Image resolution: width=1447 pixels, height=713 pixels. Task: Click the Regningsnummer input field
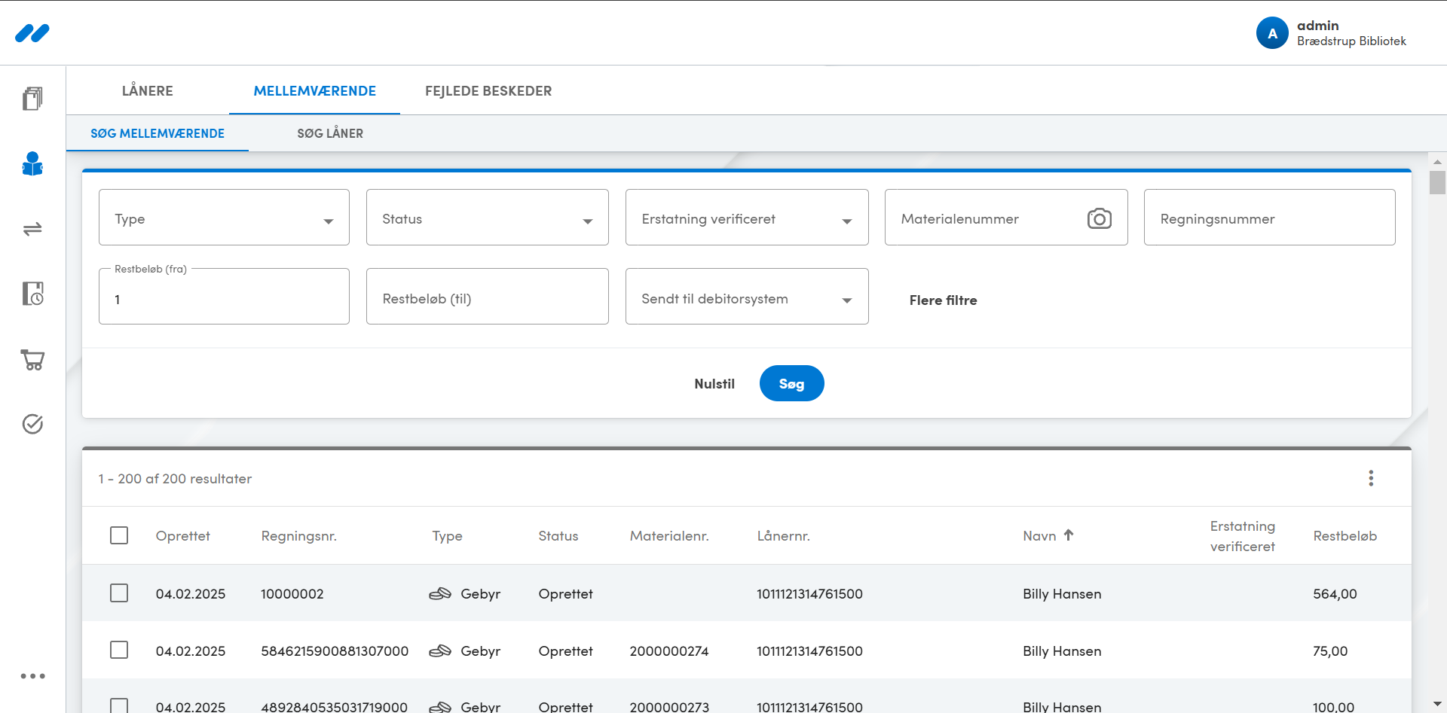[1270, 218]
